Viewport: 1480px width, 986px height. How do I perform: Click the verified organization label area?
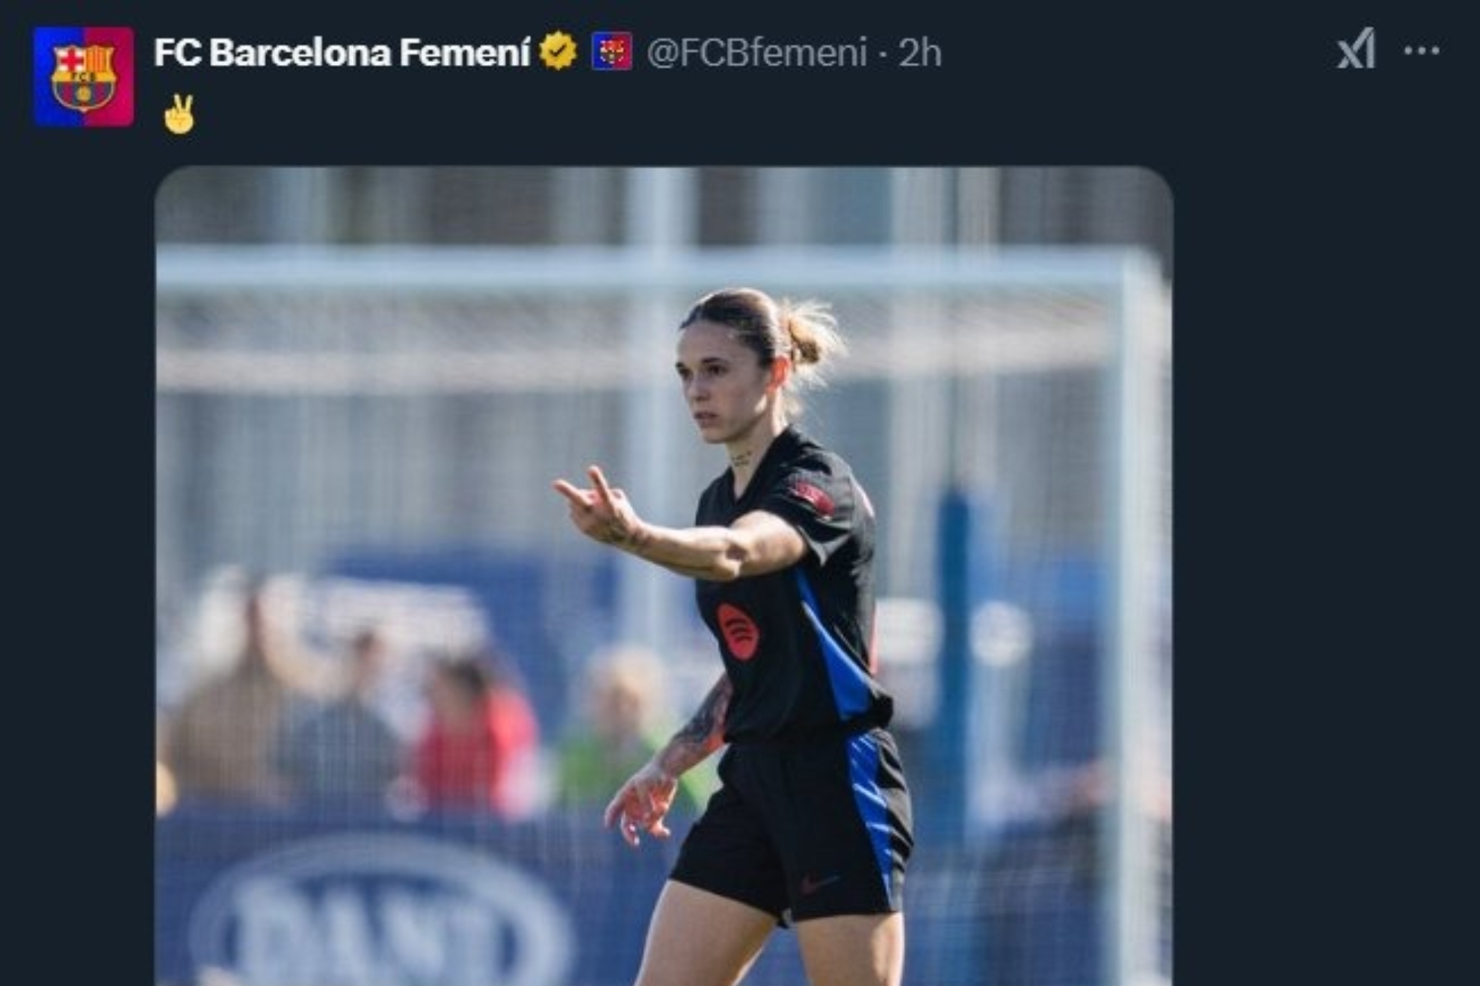[x=557, y=51]
